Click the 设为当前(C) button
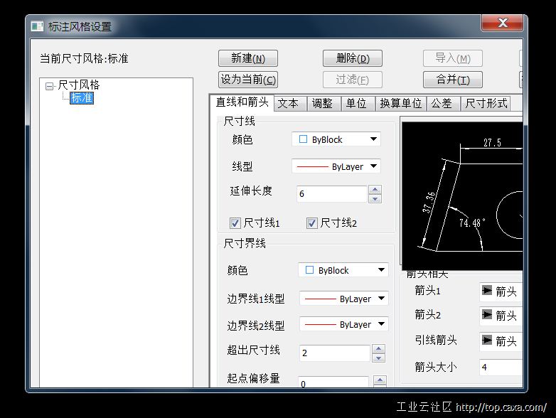The image size is (556, 418). (x=248, y=80)
